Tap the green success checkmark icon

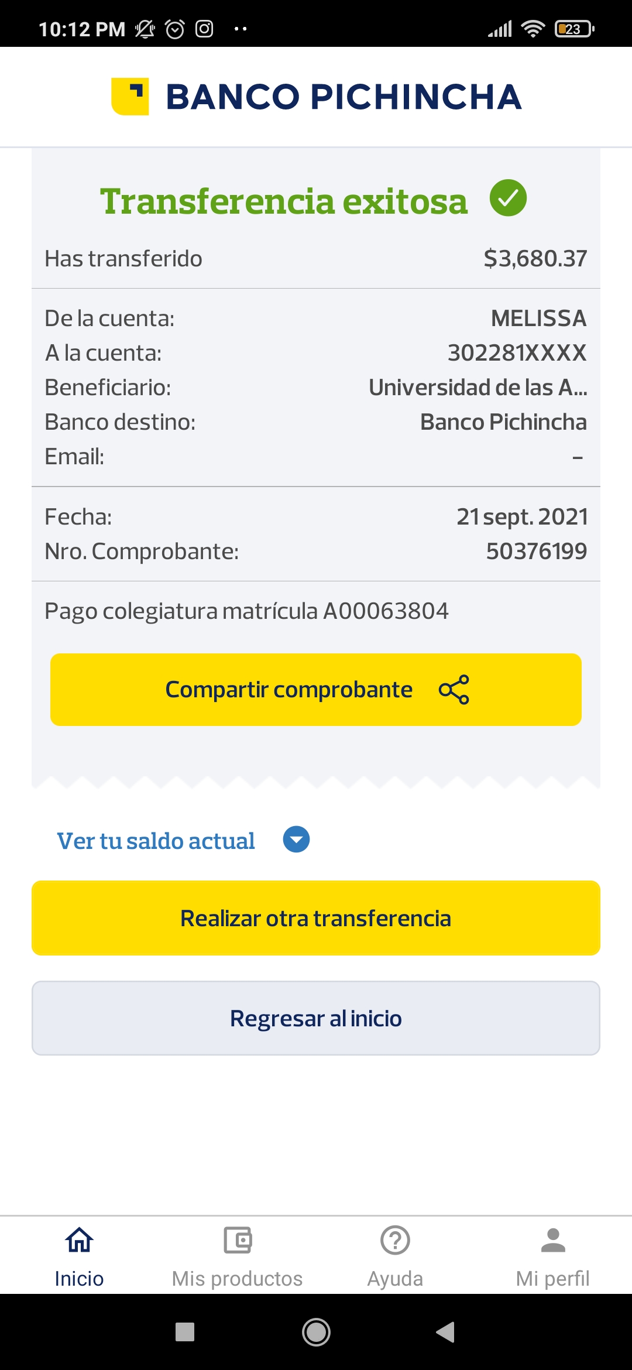[x=508, y=198]
